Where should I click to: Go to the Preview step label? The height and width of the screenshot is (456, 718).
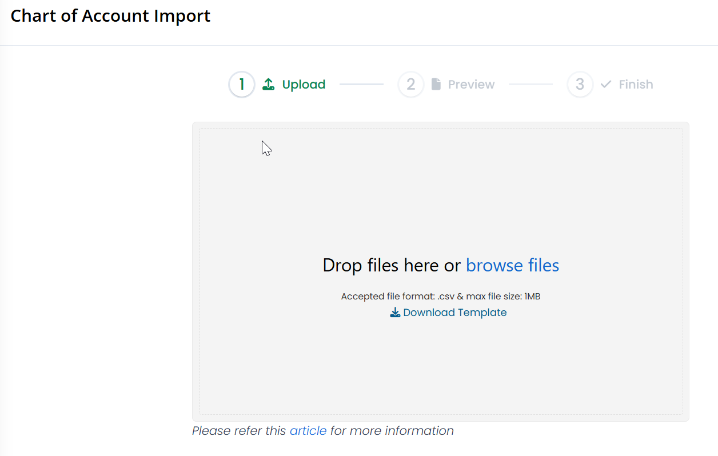coord(471,85)
